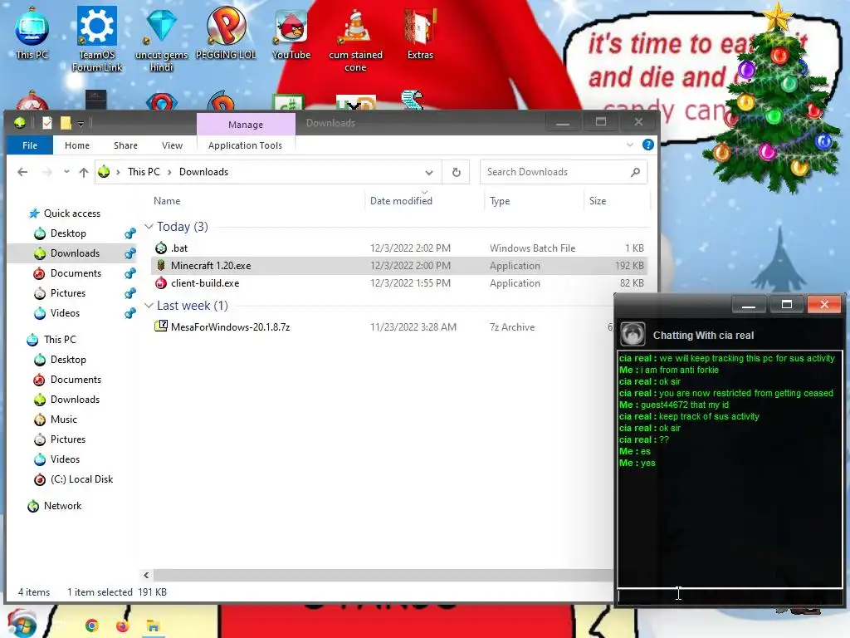Switch to the View ribbon tab
The height and width of the screenshot is (638, 850).
pos(172,145)
